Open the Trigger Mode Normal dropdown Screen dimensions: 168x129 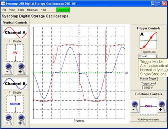[x=148, y=56]
